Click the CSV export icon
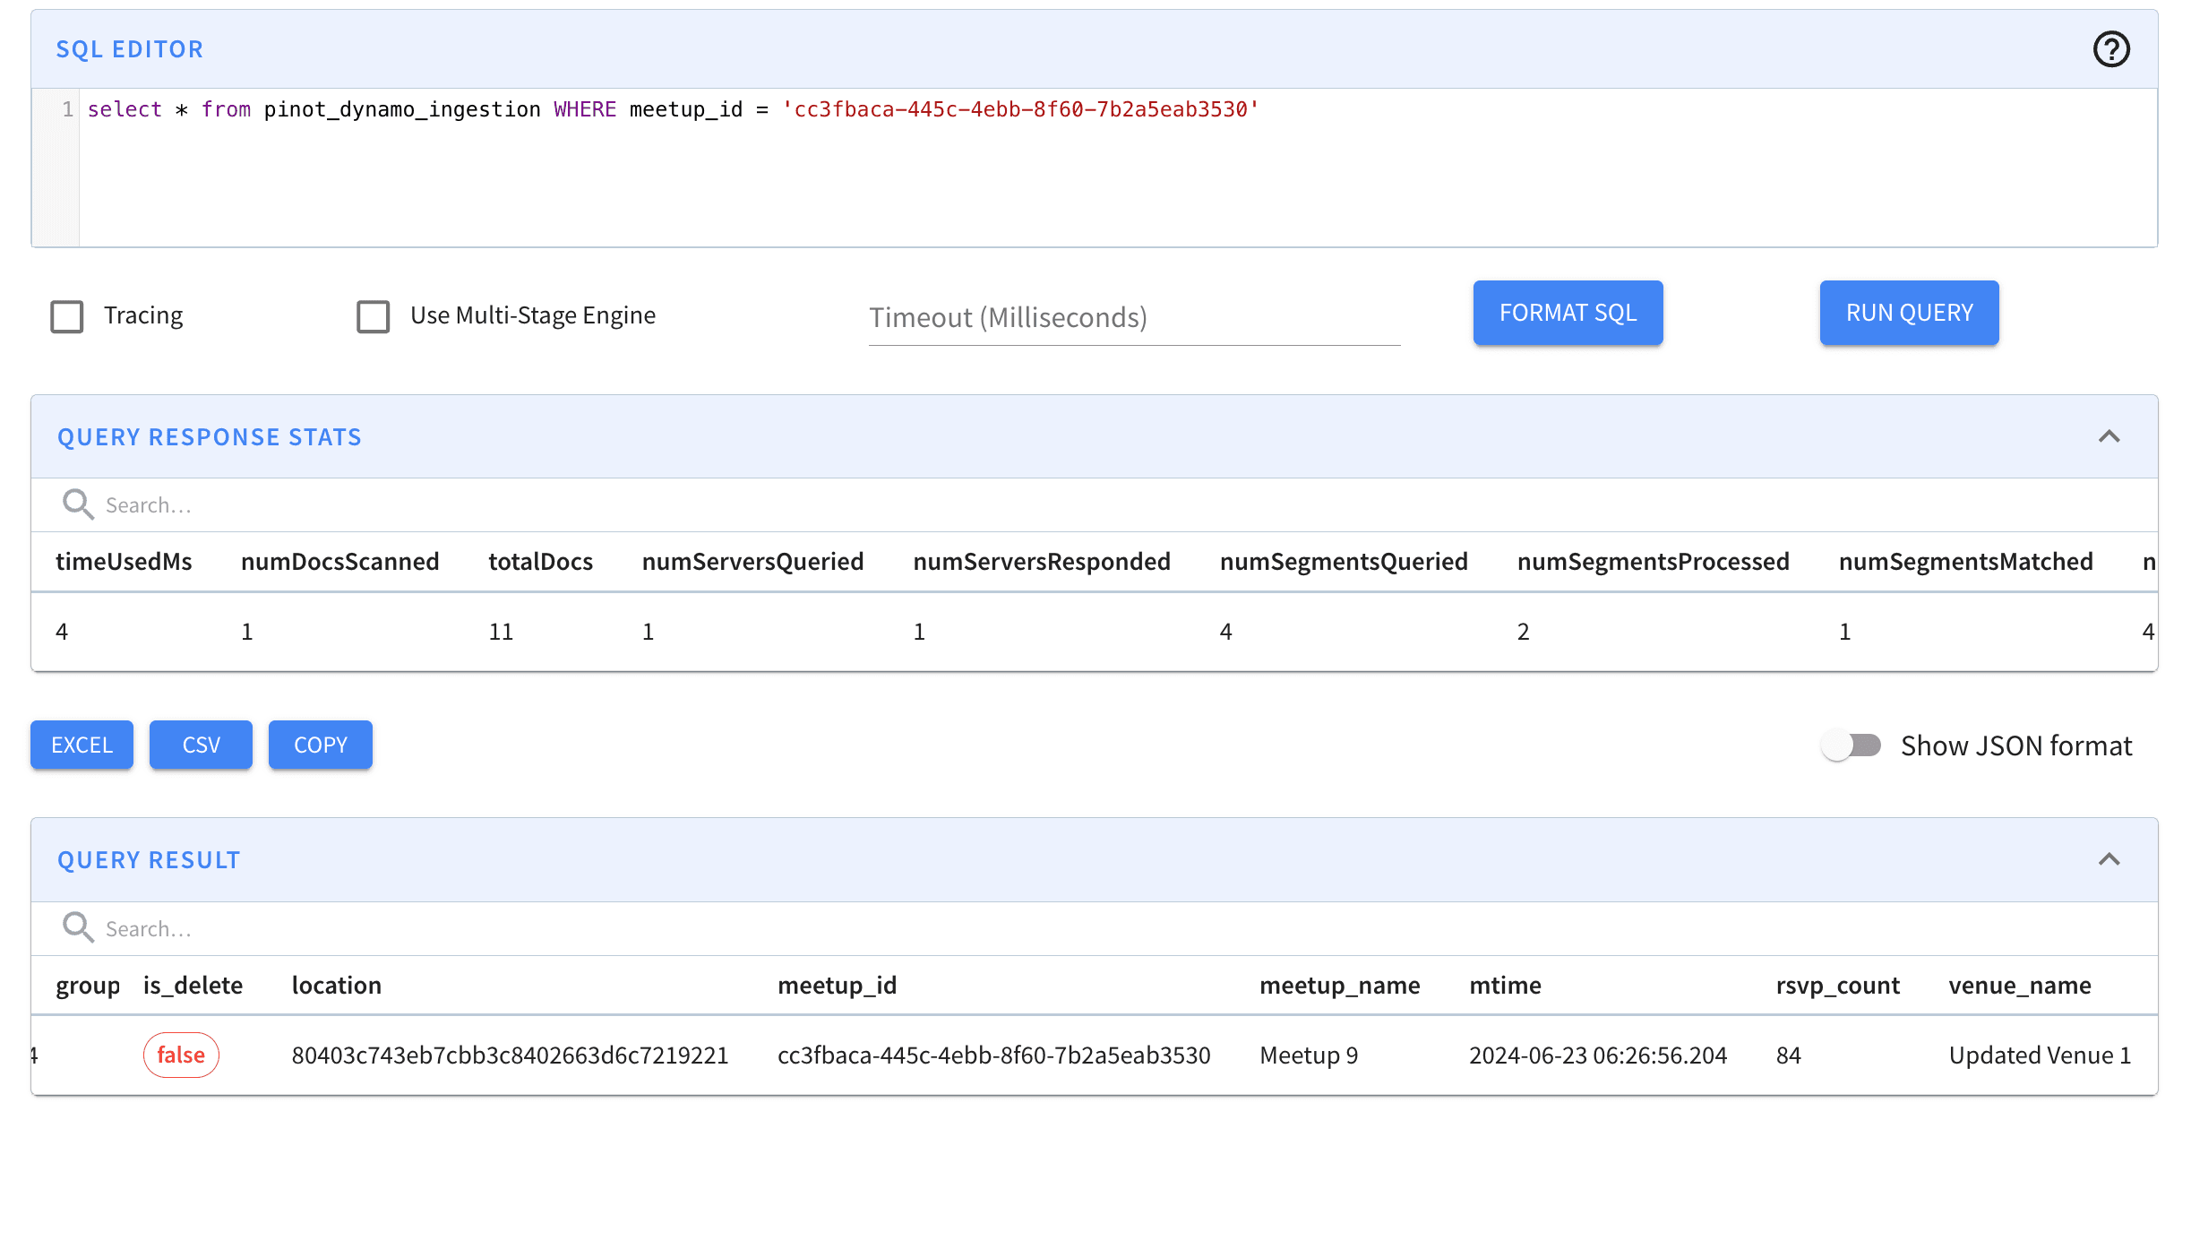 (200, 744)
